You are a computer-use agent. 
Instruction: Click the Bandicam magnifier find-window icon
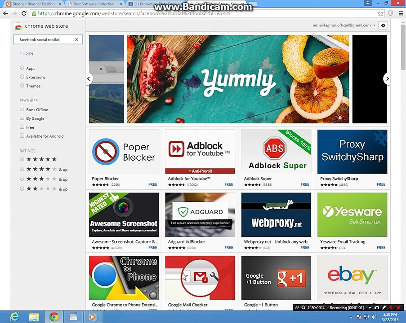(x=303, y=307)
